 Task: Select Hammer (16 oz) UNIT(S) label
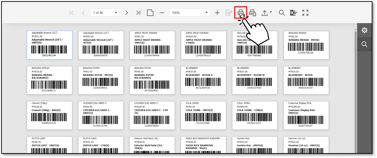pyautogui.click(x=306, y=145)
